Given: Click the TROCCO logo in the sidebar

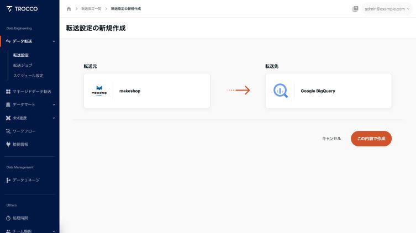Looking at the screenshot, I should [x=22, y=9].
